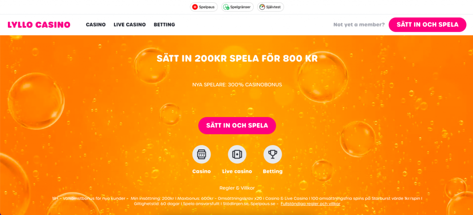The image size is (473, 215).
Task: Open the Live casino playing card icon
Action: 237,154
